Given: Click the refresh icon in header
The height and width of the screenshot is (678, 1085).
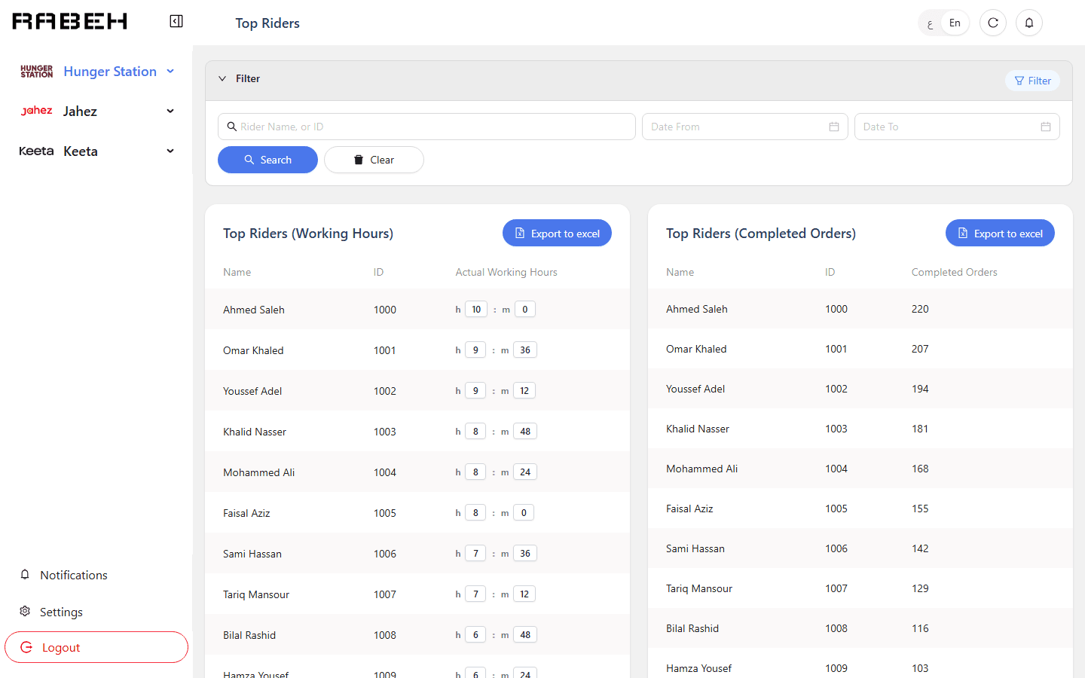Looking at the screenshot, I should point(993,23).
